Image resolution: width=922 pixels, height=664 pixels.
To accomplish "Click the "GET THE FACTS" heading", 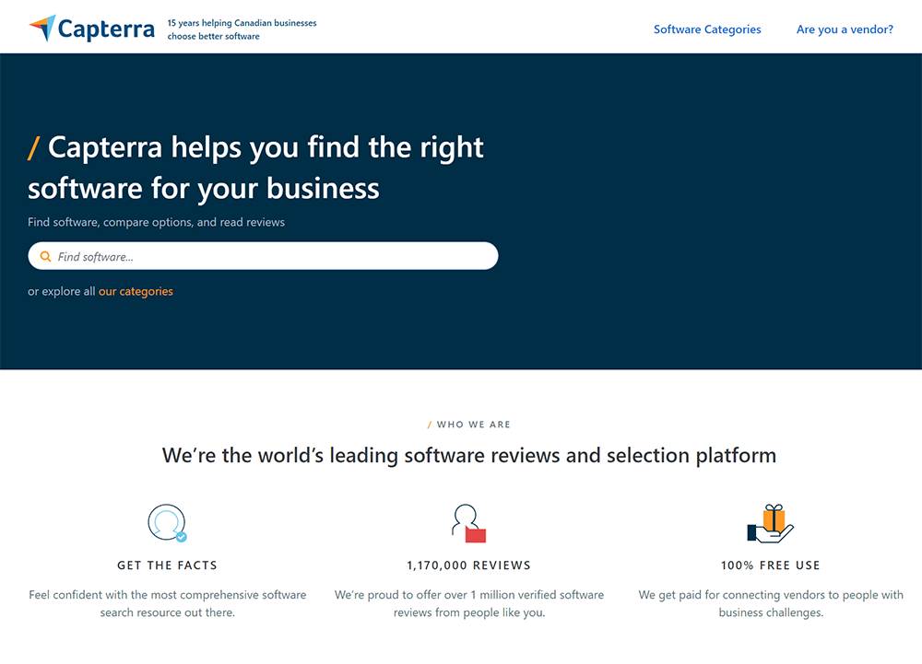I will [167, 565].
